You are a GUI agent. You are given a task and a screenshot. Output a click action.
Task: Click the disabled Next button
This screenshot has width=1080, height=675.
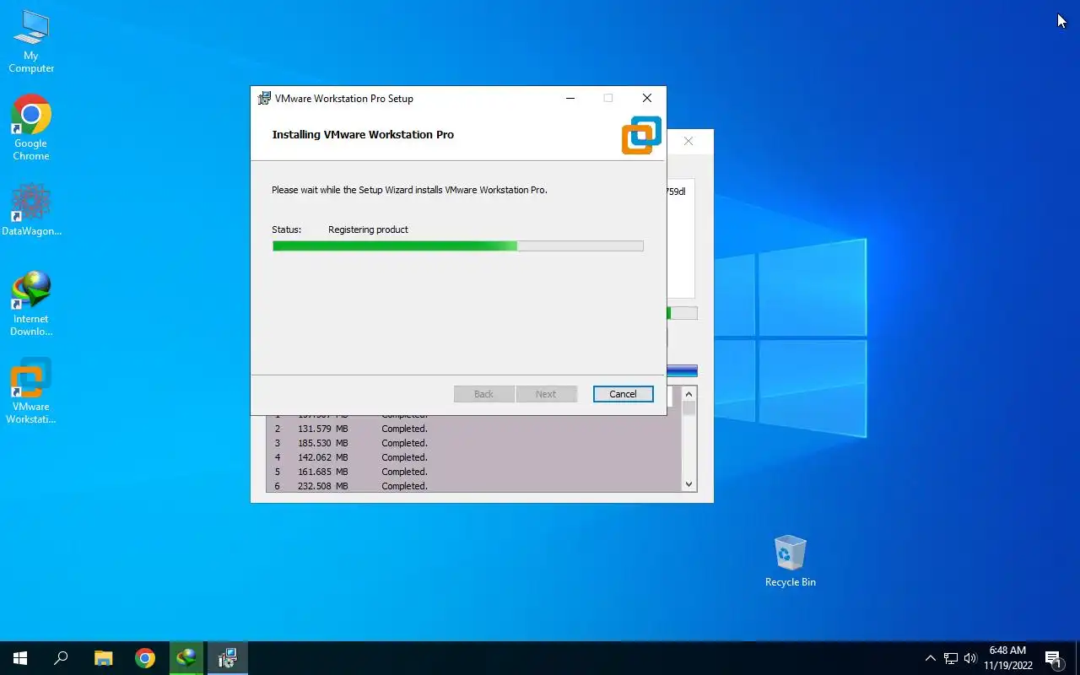546,394
